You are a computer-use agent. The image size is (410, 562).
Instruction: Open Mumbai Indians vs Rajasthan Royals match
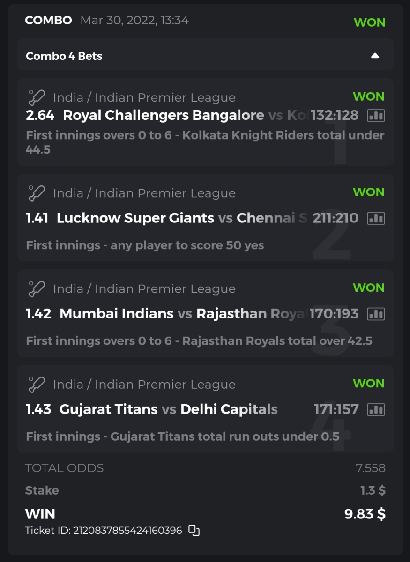[183, 314]
